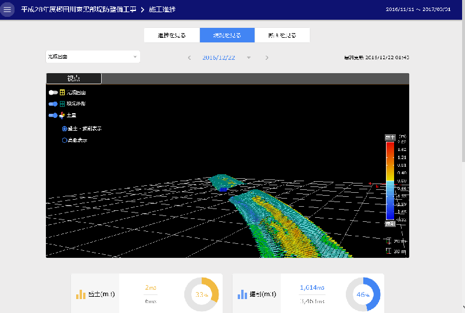465x313 pixels.
Task: Click the 20 m vertical scale icon
Action: (x=388, y=241)
